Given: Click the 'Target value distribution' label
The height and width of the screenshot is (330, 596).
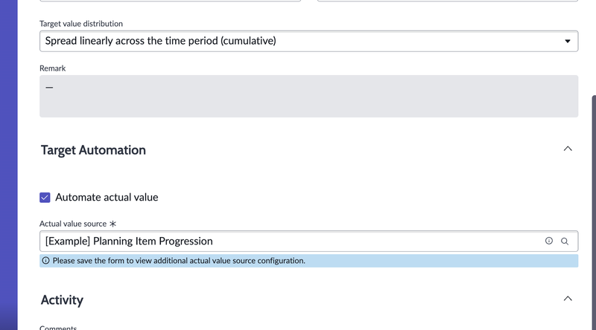Looking at the screenshot, I should (81, 24).
